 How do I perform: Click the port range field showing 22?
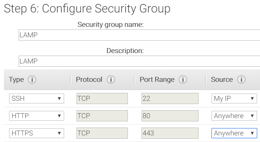170,98
